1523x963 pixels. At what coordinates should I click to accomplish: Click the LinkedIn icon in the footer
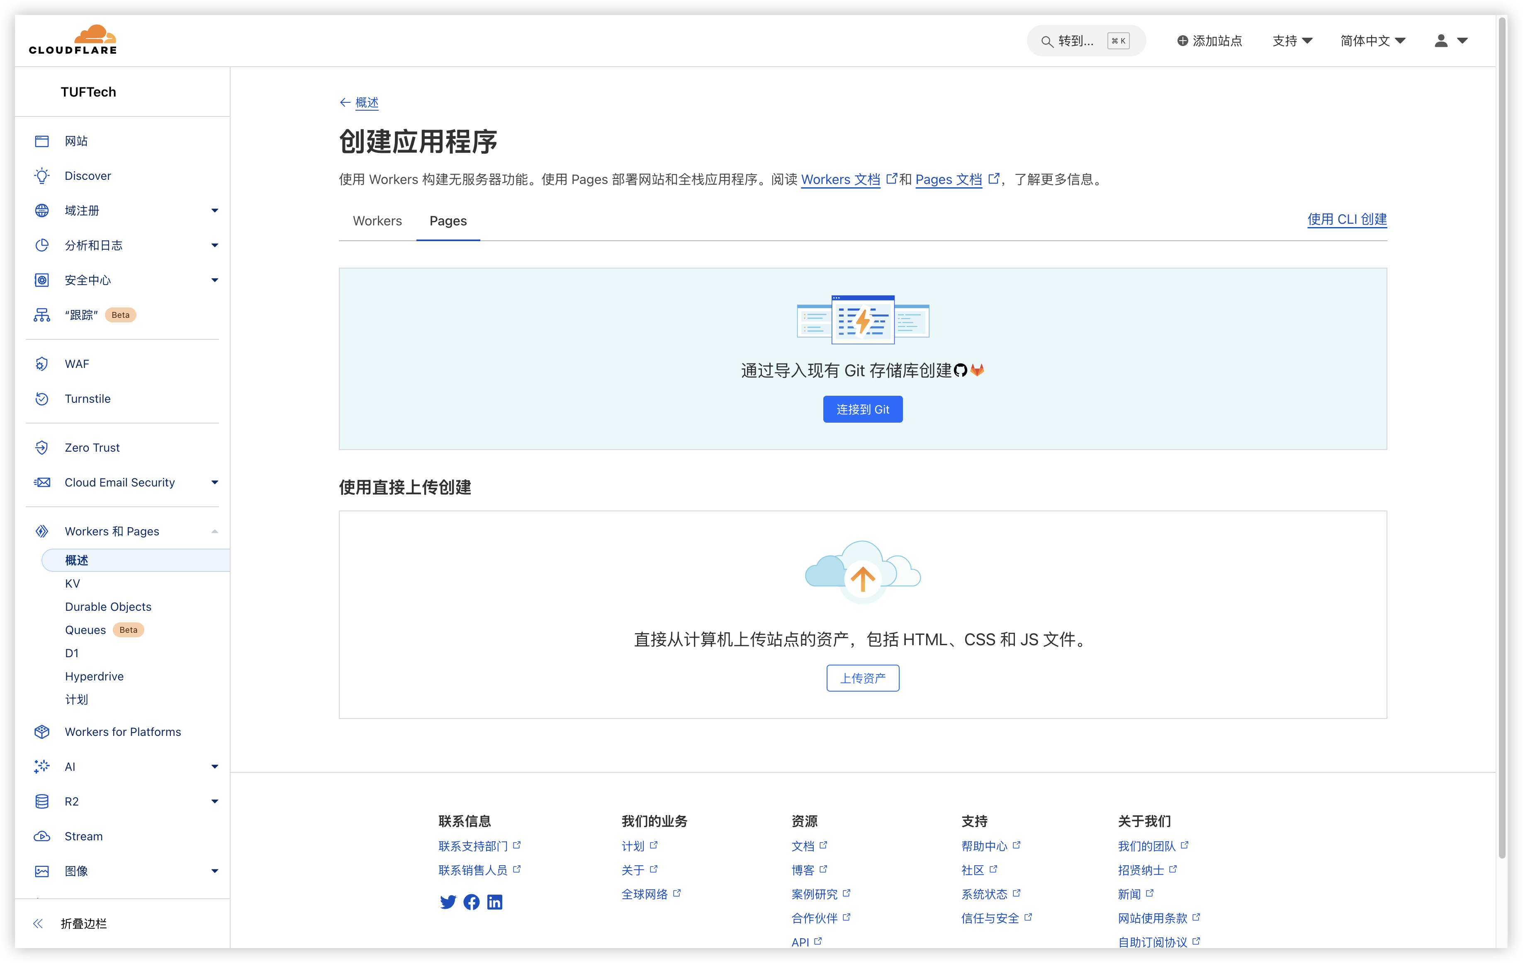(x=495, y=902)
